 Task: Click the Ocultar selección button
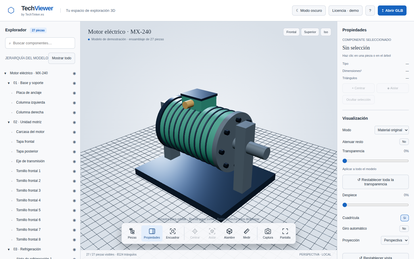(x=358, y=100)
